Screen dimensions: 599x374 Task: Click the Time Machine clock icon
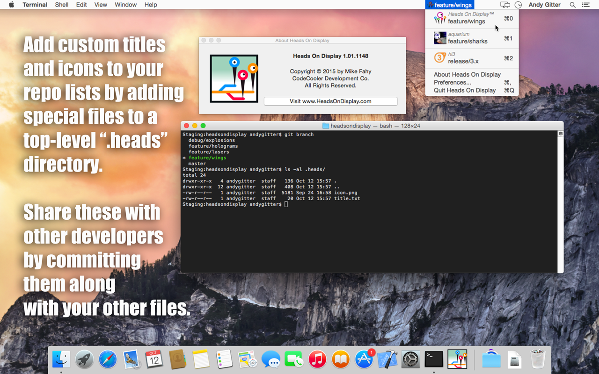coord(518,5)
